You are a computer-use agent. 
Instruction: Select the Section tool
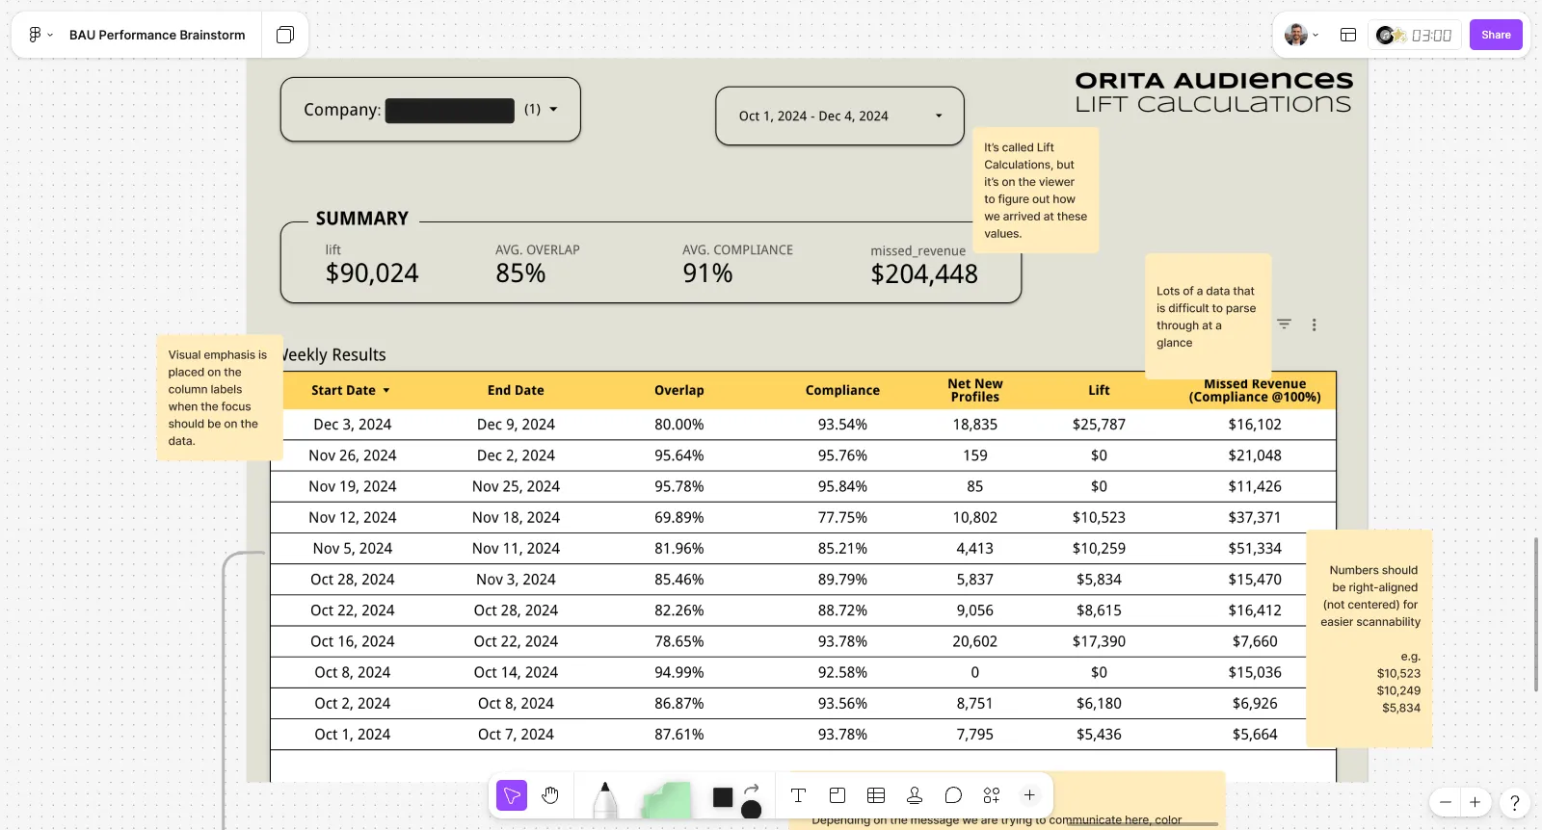pyautogui.click(x=837, y=795)
